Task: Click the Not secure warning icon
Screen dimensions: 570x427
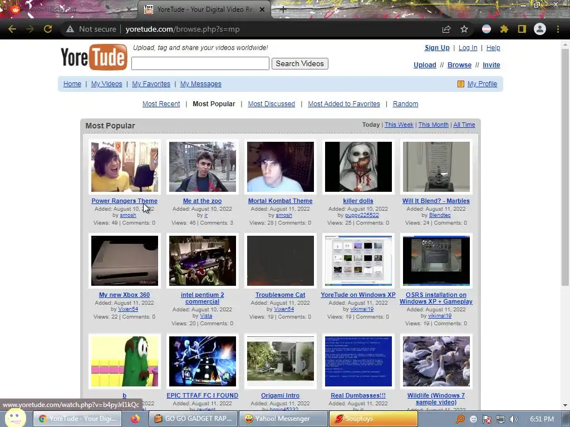Action: pyautogui.click(x=70, y=29)
